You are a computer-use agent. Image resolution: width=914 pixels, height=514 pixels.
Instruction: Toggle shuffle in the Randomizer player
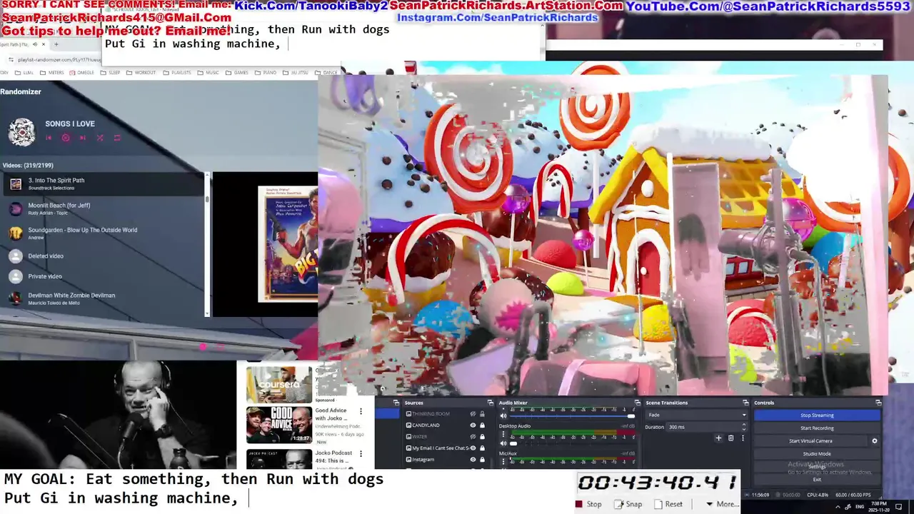coord(100,138)
